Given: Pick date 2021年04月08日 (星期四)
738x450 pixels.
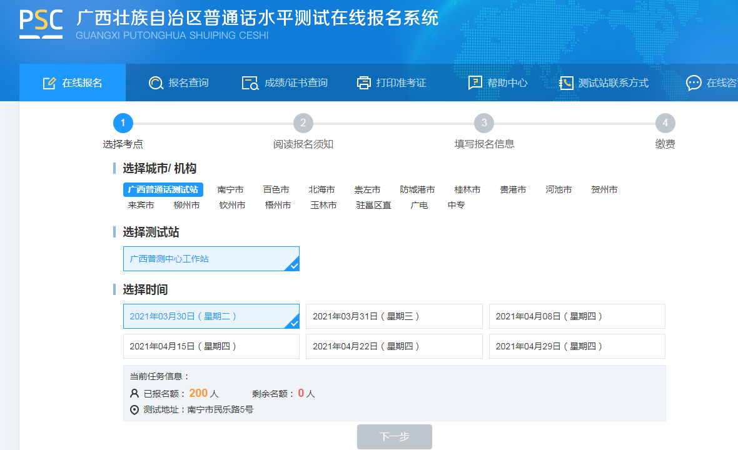Looking at the screenshot, I should coord(577,316).
